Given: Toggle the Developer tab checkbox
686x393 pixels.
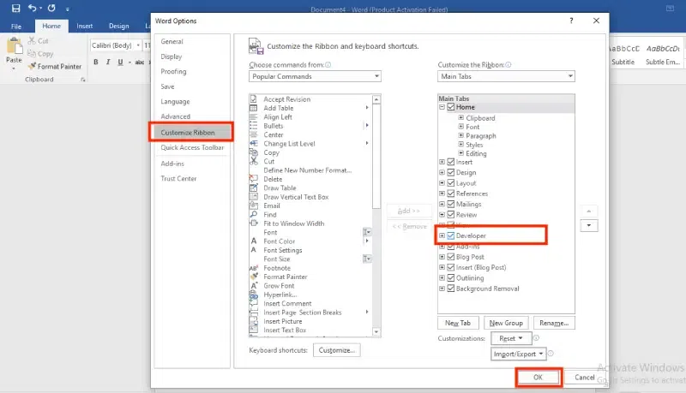Looking at the screenshot, I should coord(451,235).
